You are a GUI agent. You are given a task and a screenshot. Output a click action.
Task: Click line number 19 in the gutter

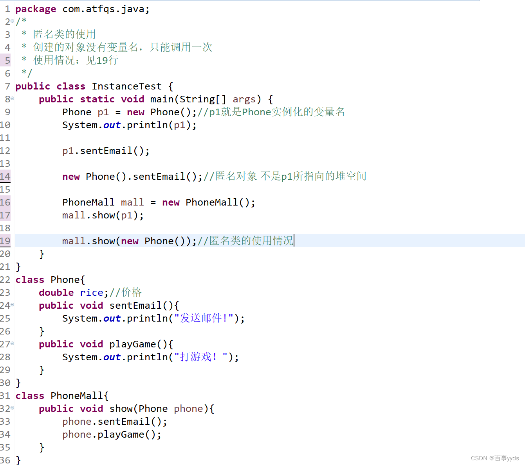click(5, 241)
